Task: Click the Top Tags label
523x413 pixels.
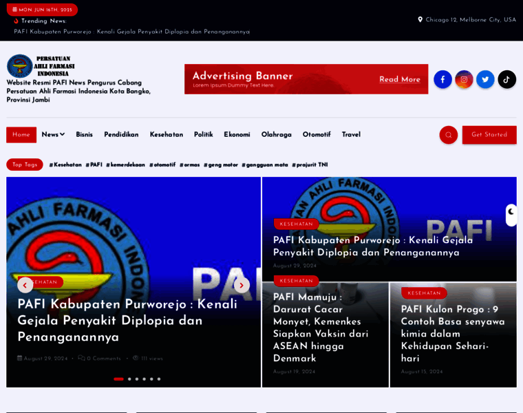Action: [25, 165]
